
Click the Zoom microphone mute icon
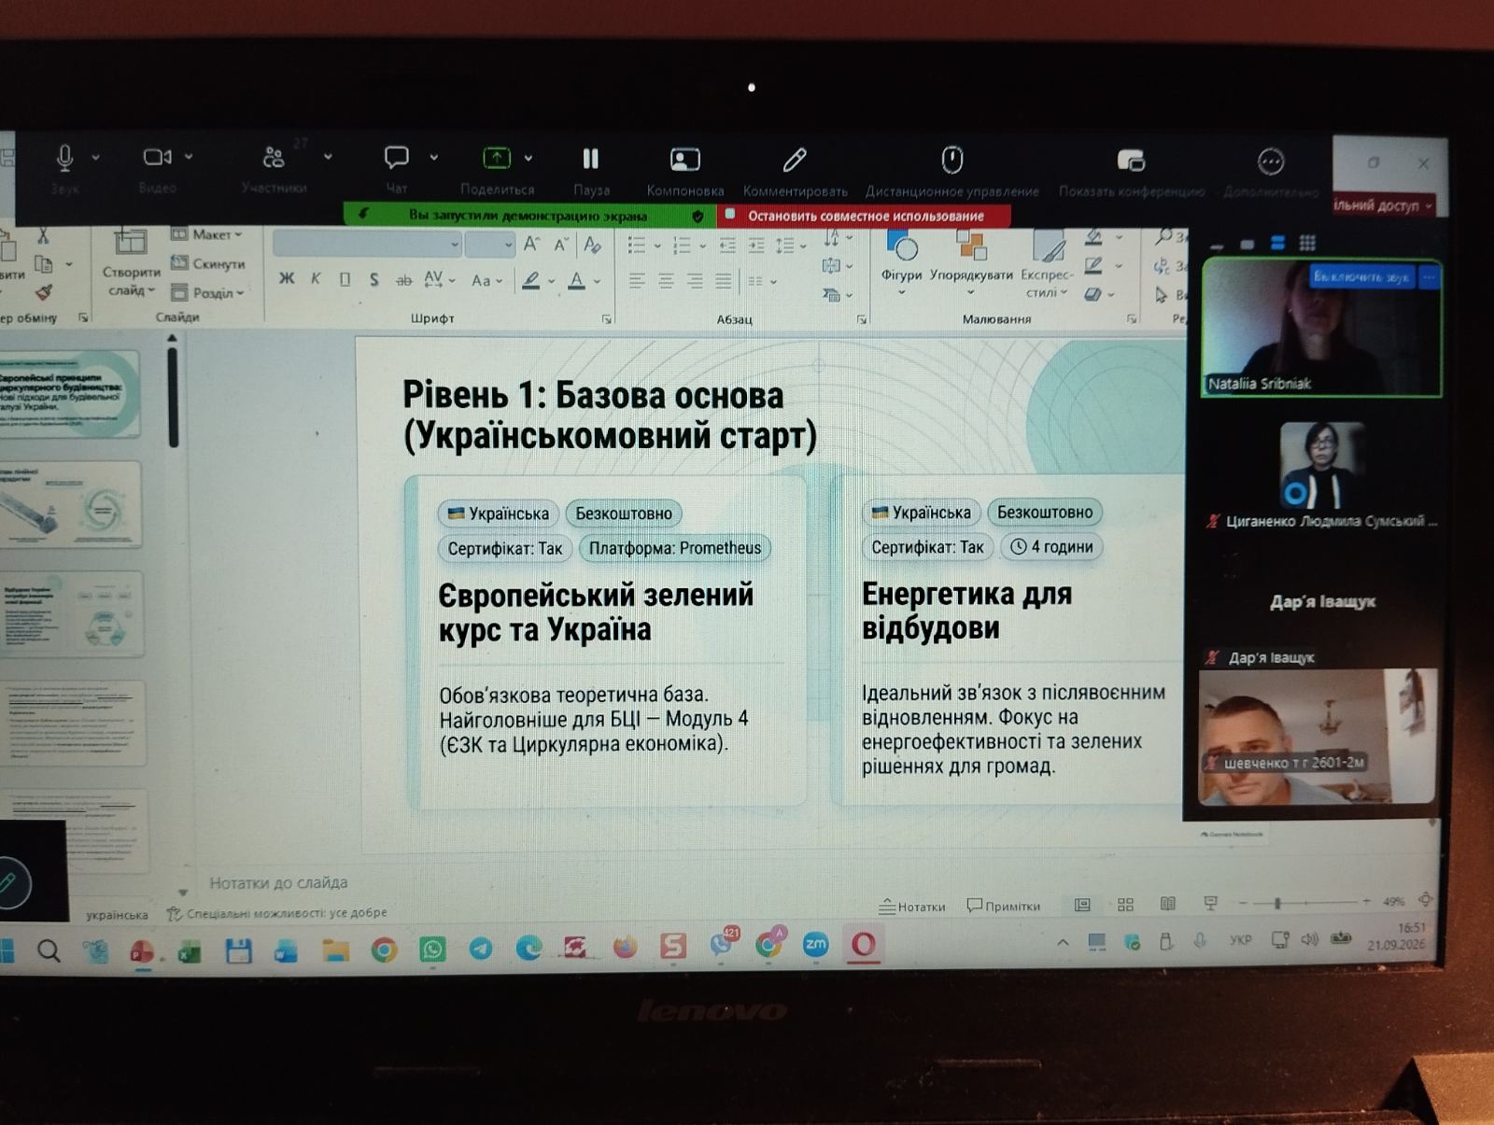pos(64,158)
